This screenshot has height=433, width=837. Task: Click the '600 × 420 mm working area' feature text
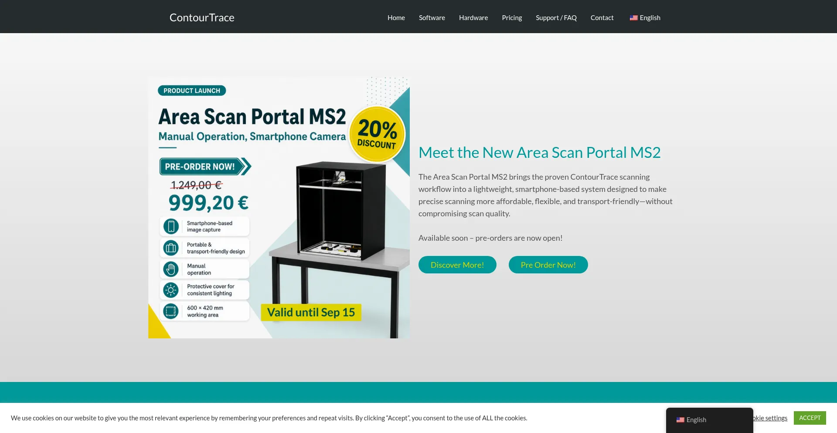click(x=205, y=311)
